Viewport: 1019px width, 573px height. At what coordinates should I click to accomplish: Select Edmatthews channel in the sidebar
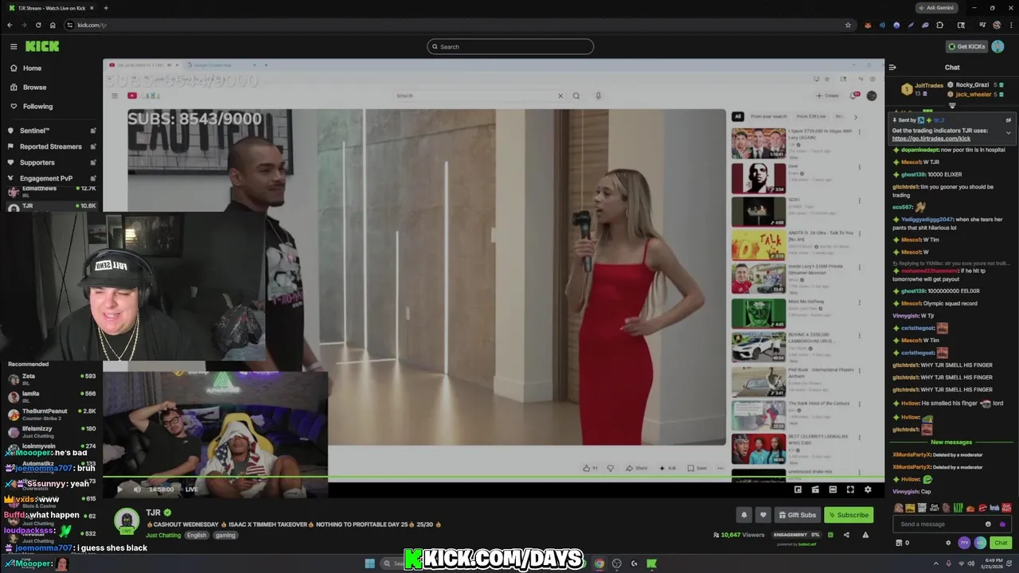(51, 191)
